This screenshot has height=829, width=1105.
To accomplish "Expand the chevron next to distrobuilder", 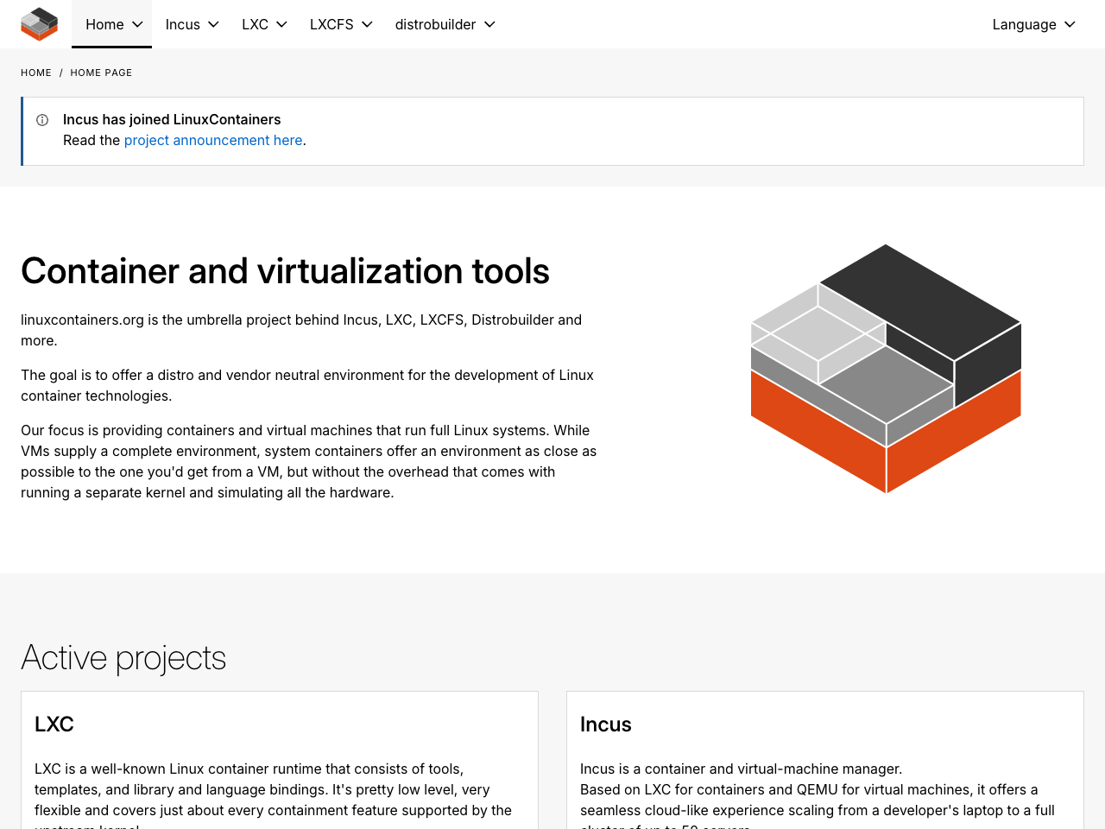I will pyautogui.click(x=489, y=24).
